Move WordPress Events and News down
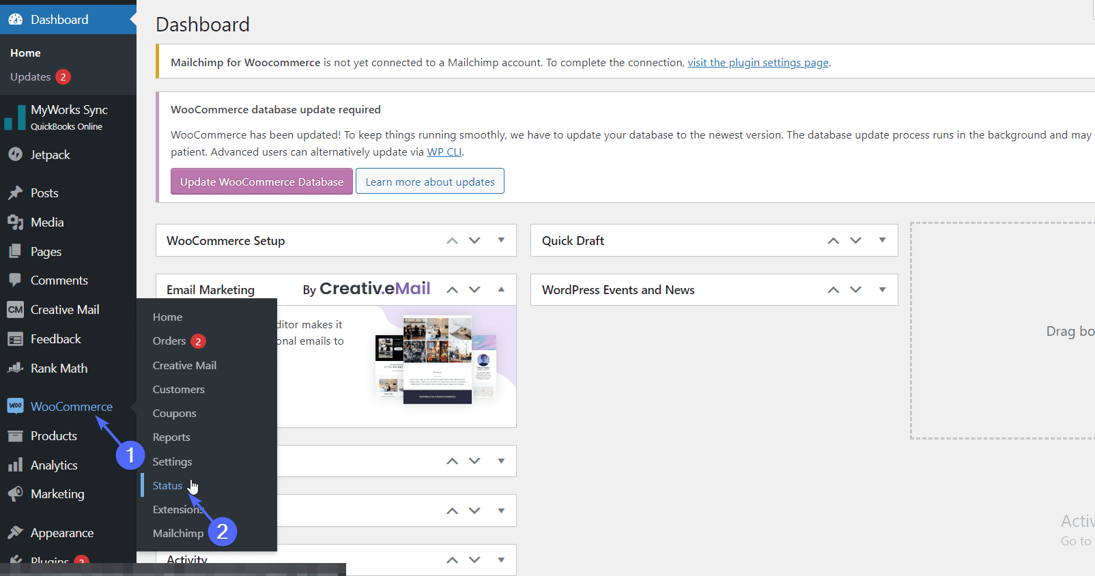The image size is (1095, 576). 855,290
